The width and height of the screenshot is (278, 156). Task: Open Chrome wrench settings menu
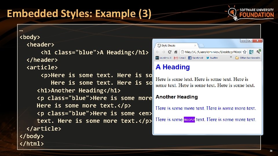(259, 51)
